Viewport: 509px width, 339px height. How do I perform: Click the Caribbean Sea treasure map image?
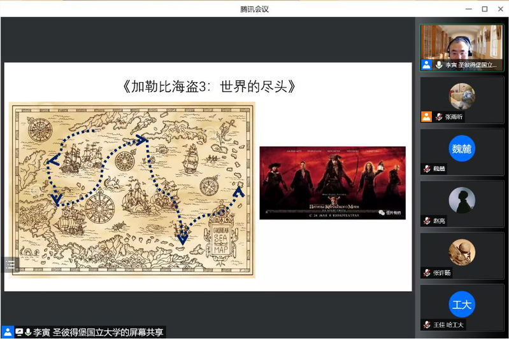[x=132, y=190]
